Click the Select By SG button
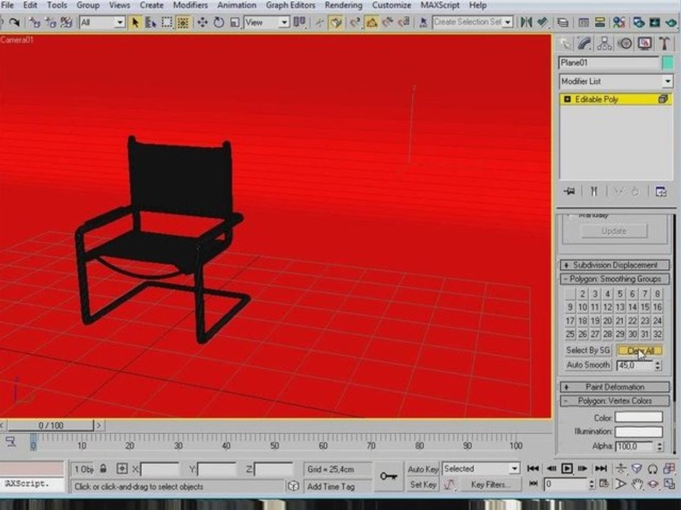 pos(588,351)
